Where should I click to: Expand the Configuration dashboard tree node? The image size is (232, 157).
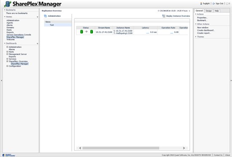7,66
